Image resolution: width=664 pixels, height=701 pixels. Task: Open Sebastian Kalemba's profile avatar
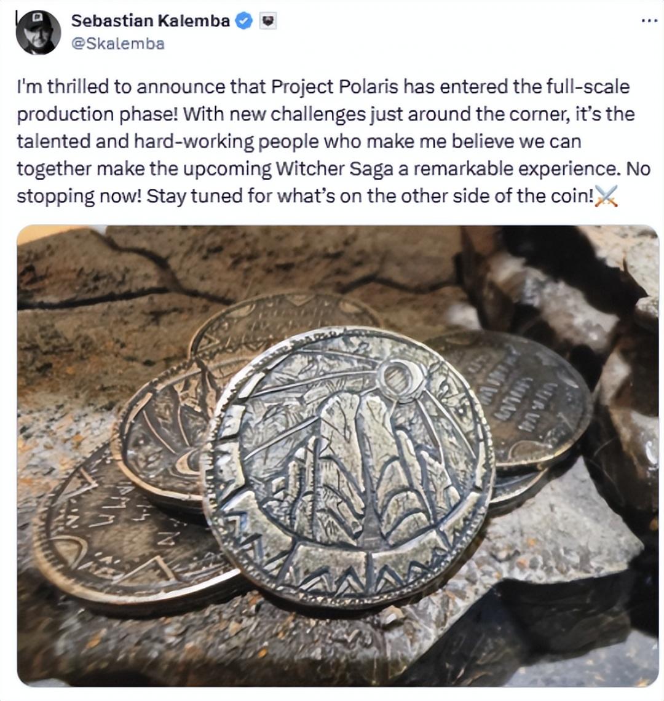[x=38, y=32]
